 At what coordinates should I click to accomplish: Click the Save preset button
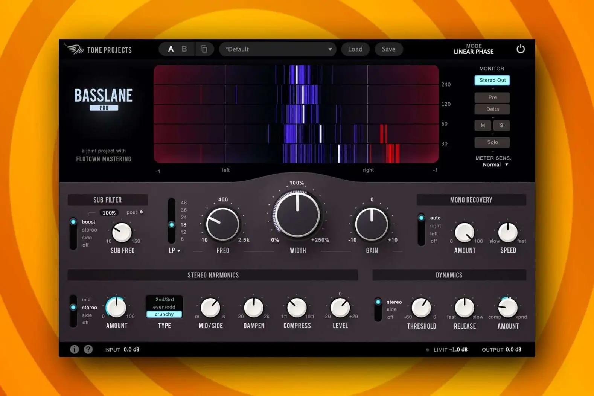pos(388,49)
